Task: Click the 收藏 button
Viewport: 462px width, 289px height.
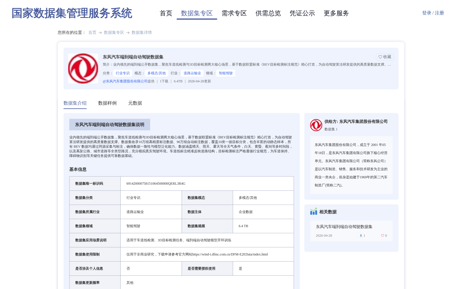Action: (385, 57)
